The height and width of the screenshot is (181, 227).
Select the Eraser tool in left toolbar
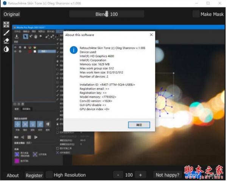tap(6, 41)
